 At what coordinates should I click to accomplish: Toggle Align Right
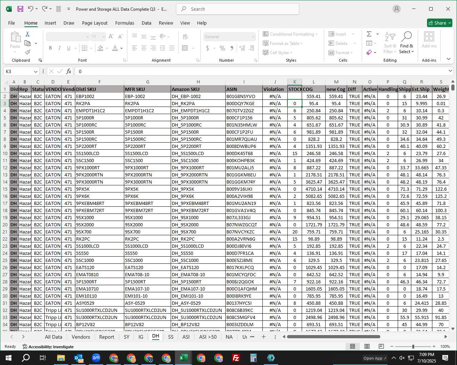pyautogui.click(x=153, y=48)
